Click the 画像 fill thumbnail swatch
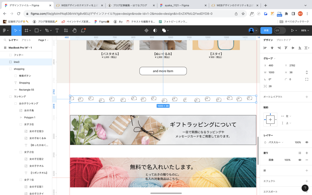This screenshot has width=312, height=195. 265,160
